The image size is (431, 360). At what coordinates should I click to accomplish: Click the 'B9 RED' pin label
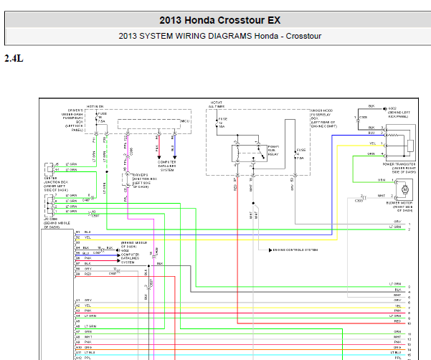84,274
